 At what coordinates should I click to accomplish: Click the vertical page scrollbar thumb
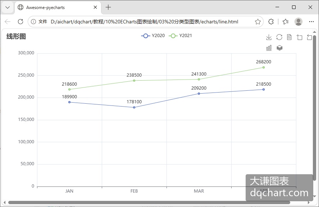pyautogui.click(x=314, y=108)
